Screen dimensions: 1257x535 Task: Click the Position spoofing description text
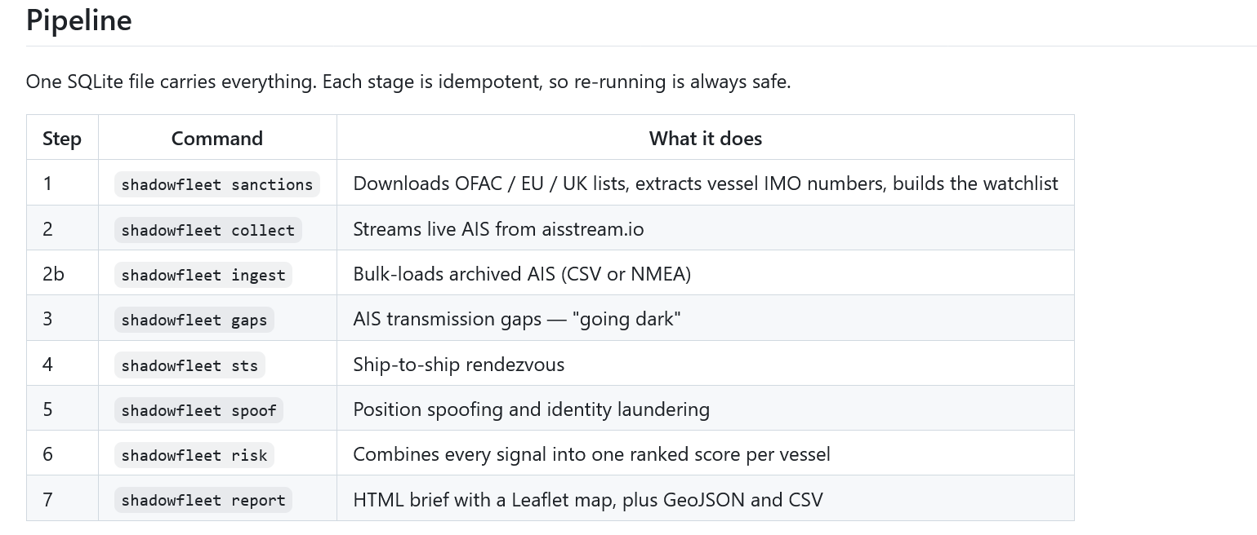(x=531, y=409)
